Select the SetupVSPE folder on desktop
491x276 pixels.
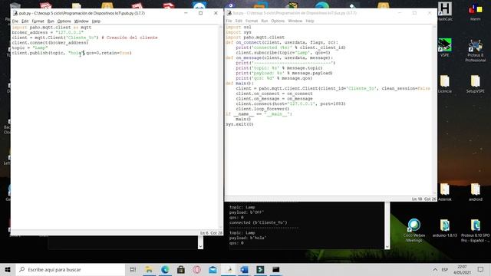tap(476, 84)
